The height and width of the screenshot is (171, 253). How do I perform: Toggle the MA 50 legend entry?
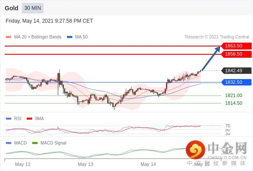[77, 37]
